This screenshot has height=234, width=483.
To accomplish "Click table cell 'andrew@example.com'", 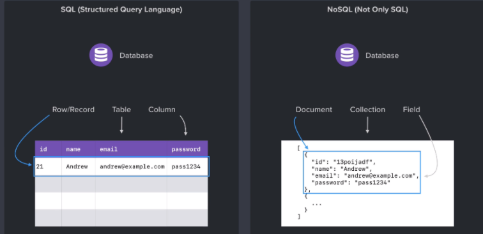I will [131, 166].
